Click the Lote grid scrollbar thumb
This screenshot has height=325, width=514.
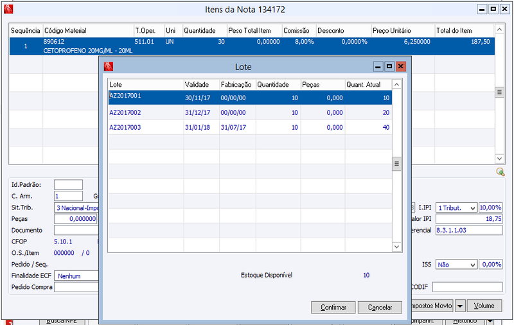pyautogui.click(x=396, y=164)
